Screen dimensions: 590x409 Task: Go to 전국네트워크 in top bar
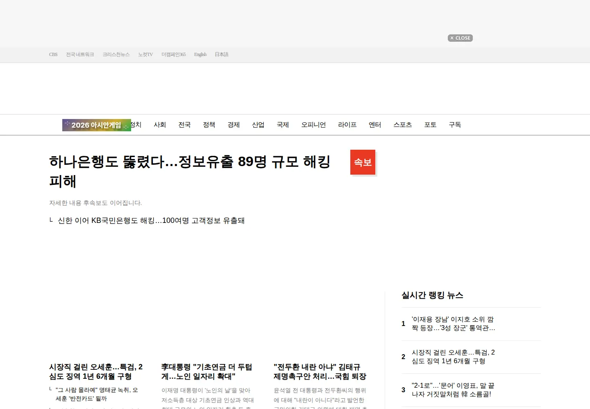[80, 54]
